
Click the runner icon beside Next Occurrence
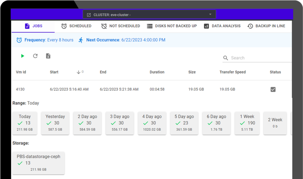pyautogui.click(x=80, y=40)
